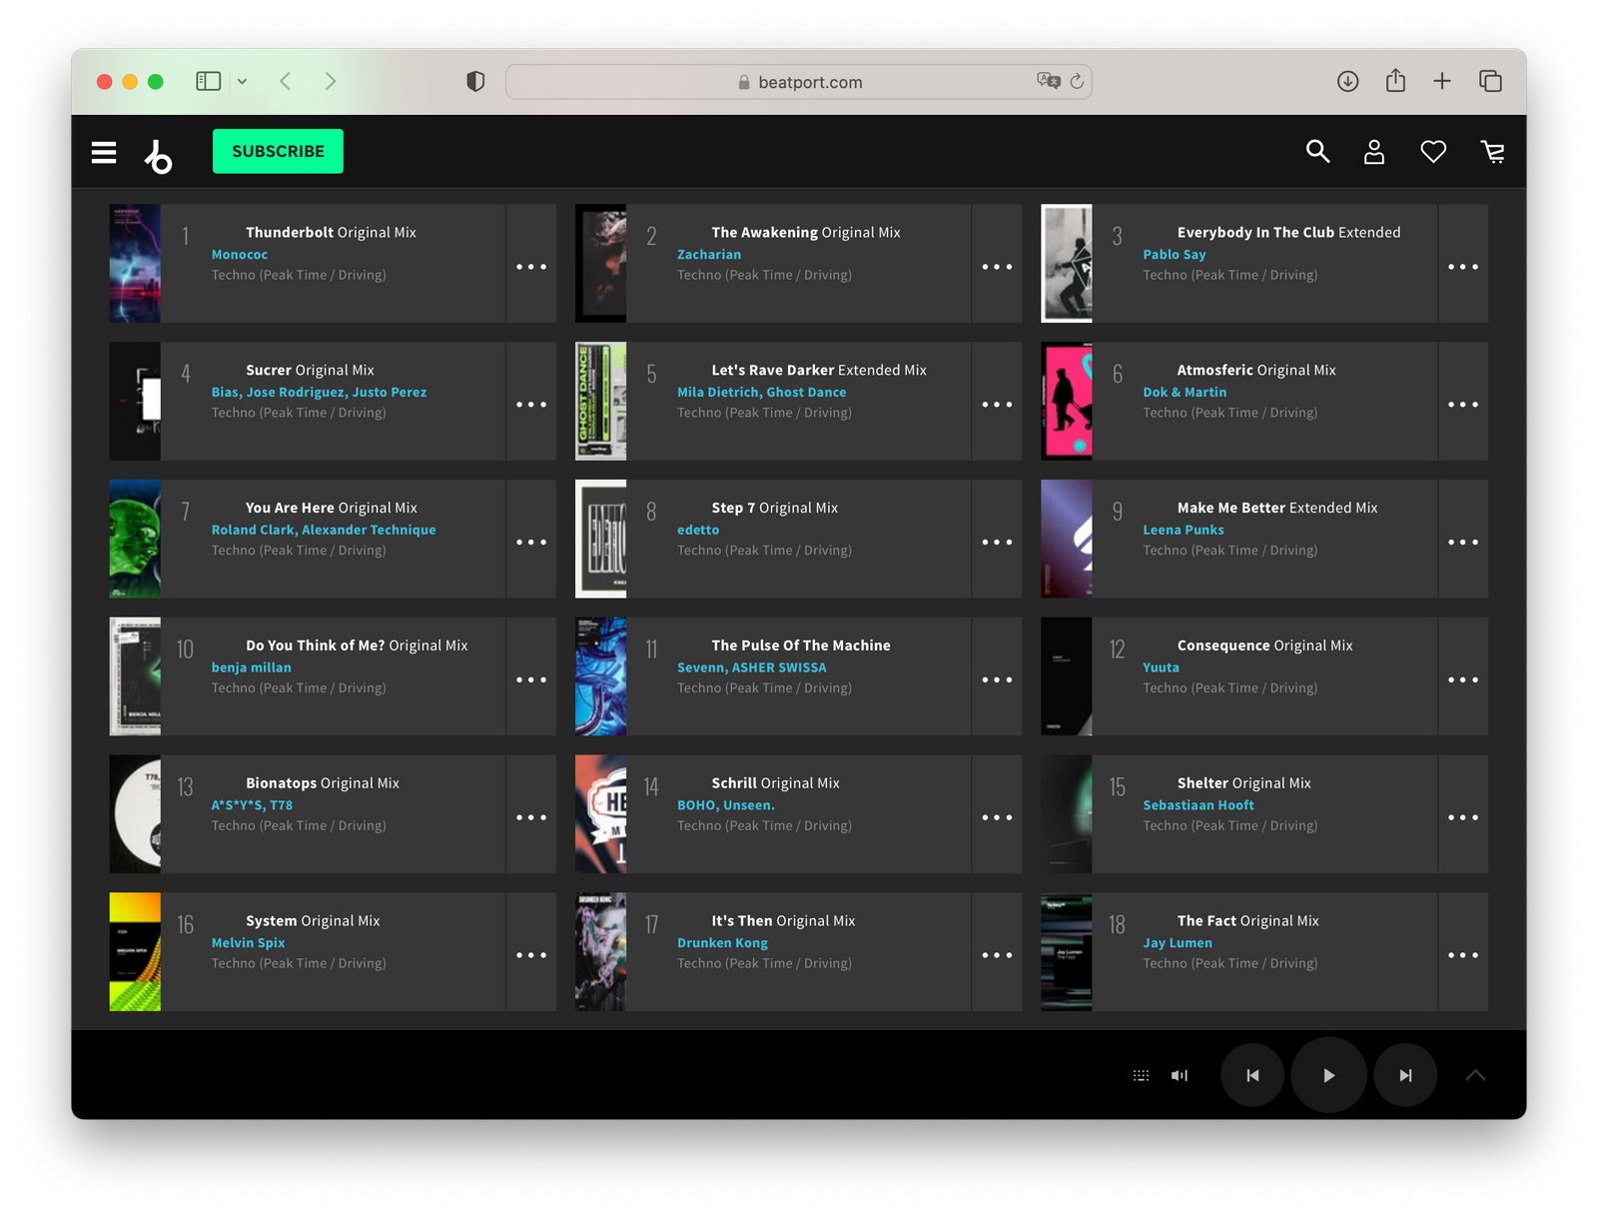
Task: Skip to previous track
Action: coord(1252,1075)
